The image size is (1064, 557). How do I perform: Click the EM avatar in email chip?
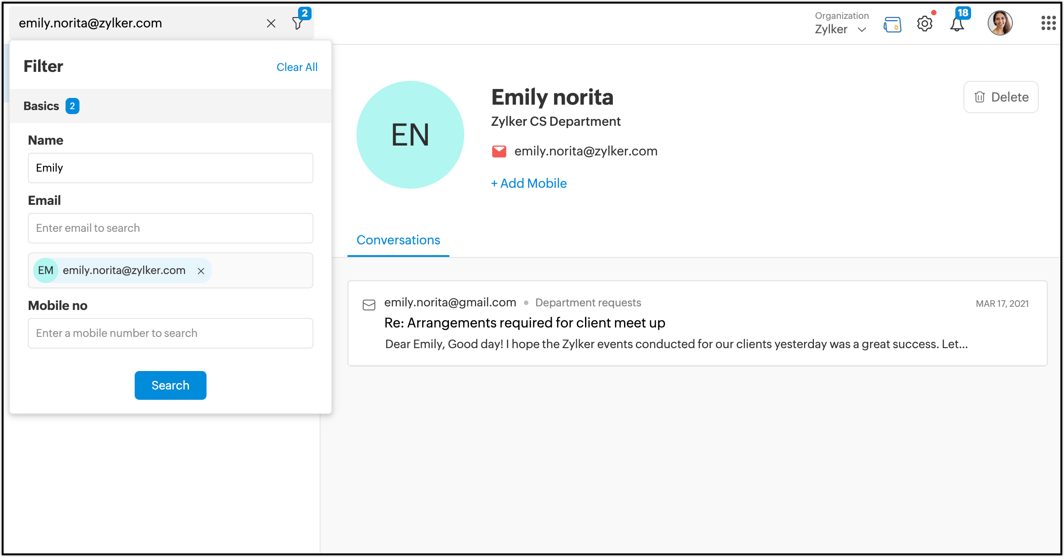(46, 270)
